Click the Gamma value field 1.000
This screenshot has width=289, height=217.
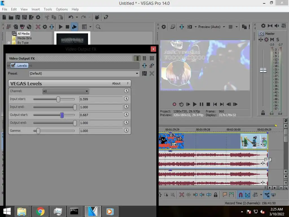[x=101, y=131]
